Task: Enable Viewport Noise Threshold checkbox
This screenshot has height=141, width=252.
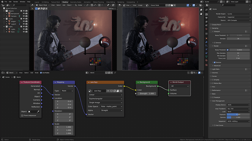Action: click(x=228, y=35)
